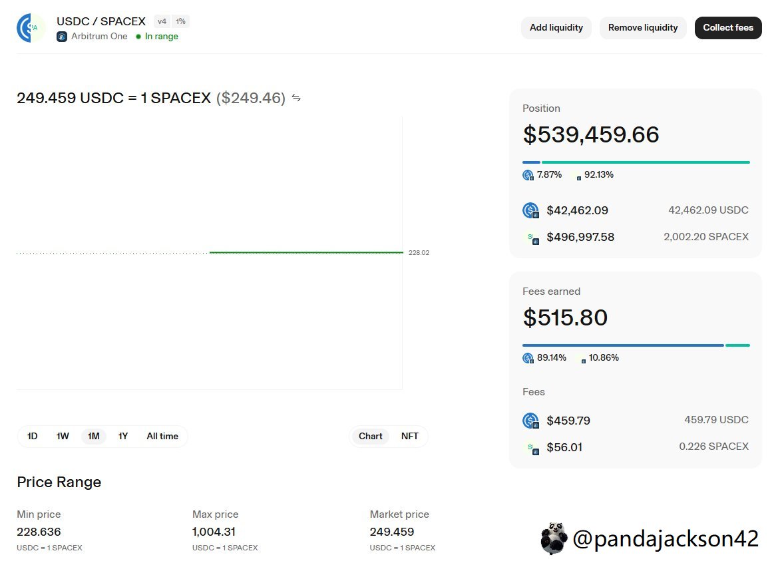Click the Market price value 249.459
782x579 pixels.
pyautogui.click(x=392, y=532)
